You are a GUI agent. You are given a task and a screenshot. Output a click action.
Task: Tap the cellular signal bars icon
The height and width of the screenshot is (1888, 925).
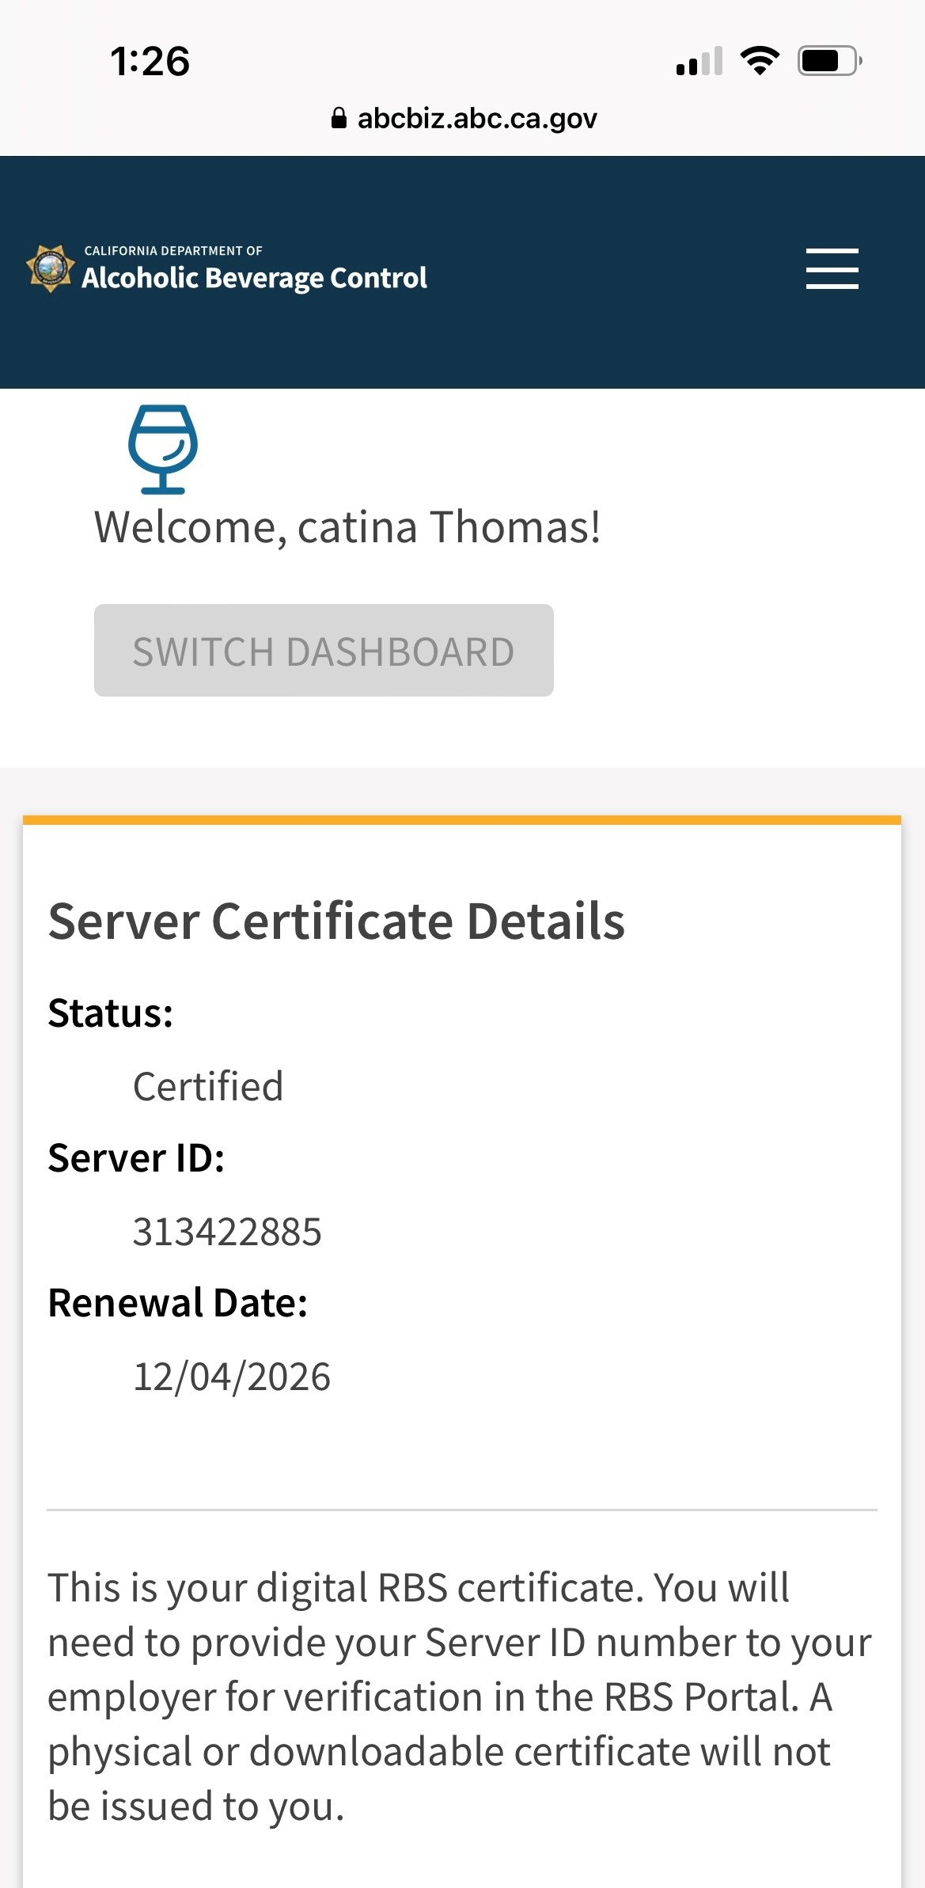pyautogui.click(x=699, y=62)
